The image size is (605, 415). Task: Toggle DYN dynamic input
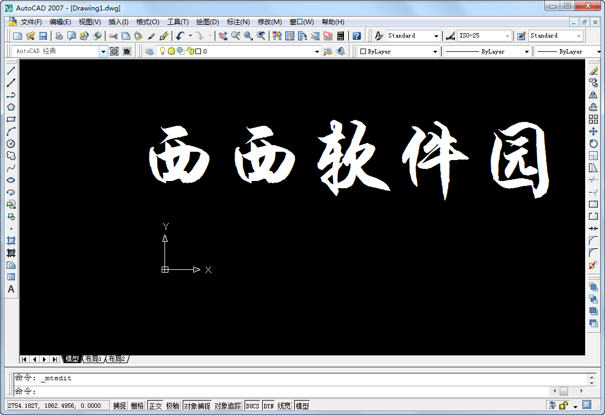268,406
